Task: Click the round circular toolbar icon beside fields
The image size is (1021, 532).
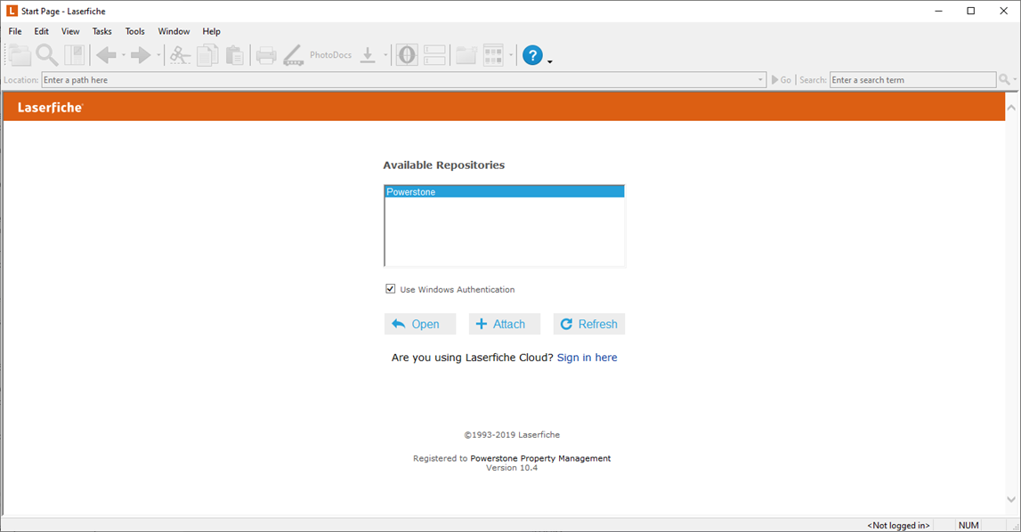Action: pyautogui.click(x=407, y=55)
